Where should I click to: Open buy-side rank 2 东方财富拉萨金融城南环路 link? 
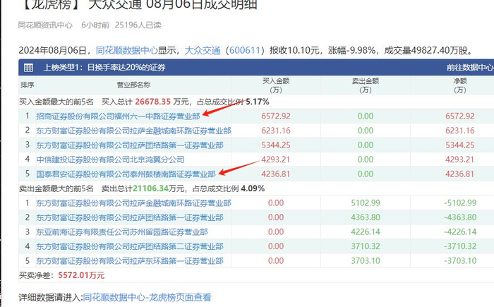pos(133,131)
